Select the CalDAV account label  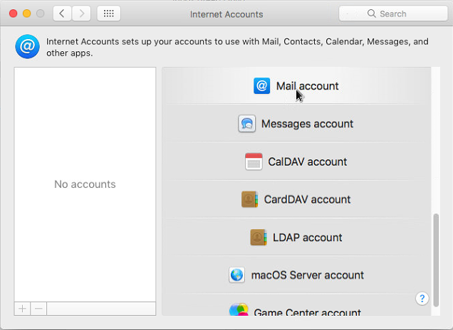(307, 161)
